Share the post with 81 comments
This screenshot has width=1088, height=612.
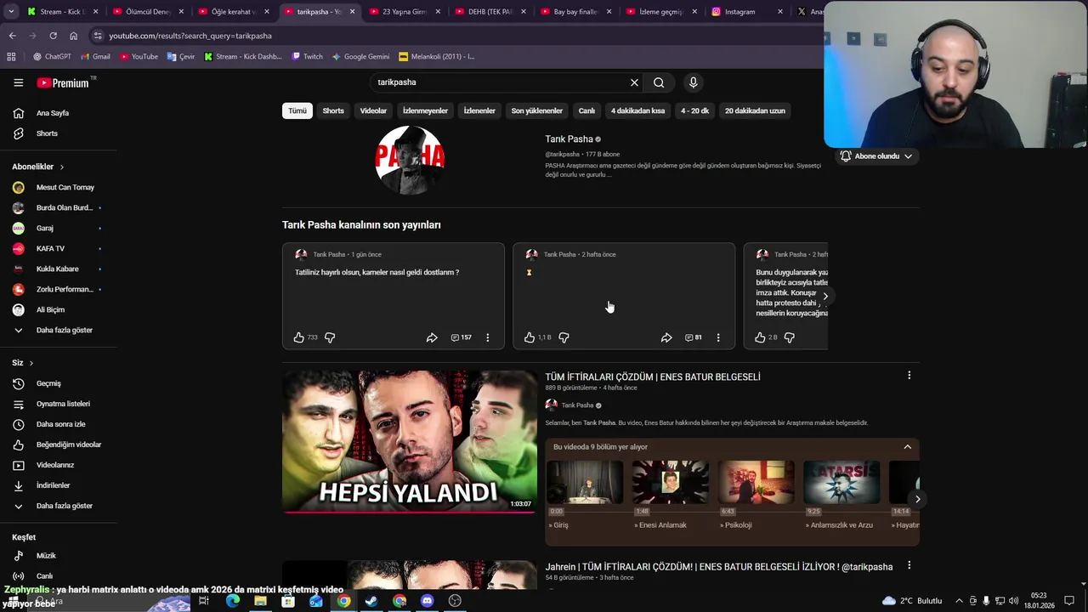[666, 337]
